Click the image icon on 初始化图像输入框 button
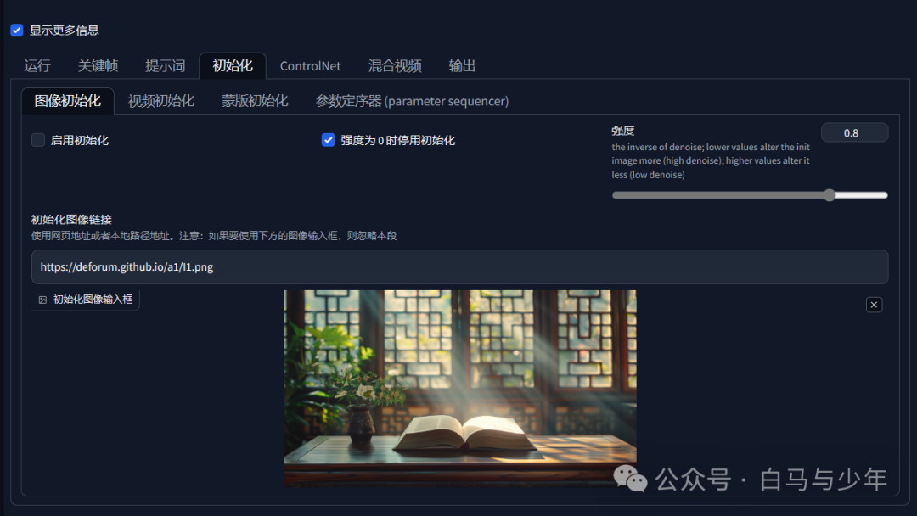Image resolution: width=917 pixels, height=516 pixels. (x=42, y=300)
